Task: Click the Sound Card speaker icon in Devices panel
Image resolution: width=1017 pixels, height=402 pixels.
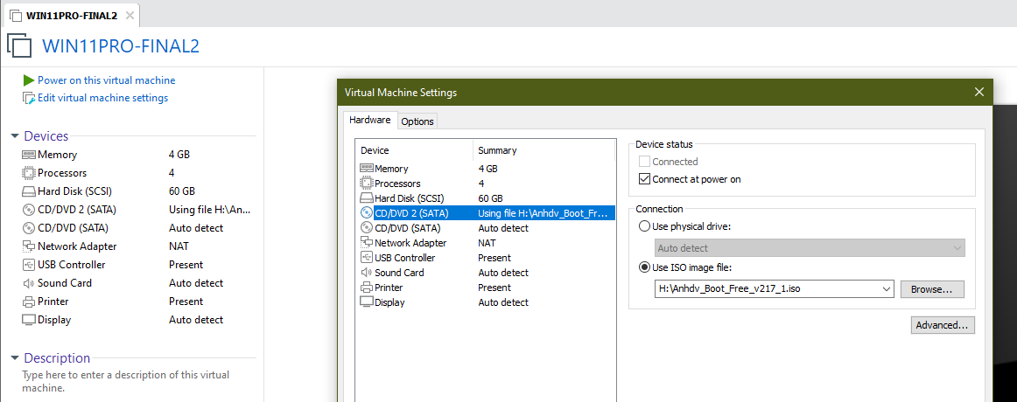Action: pos(29,283)
